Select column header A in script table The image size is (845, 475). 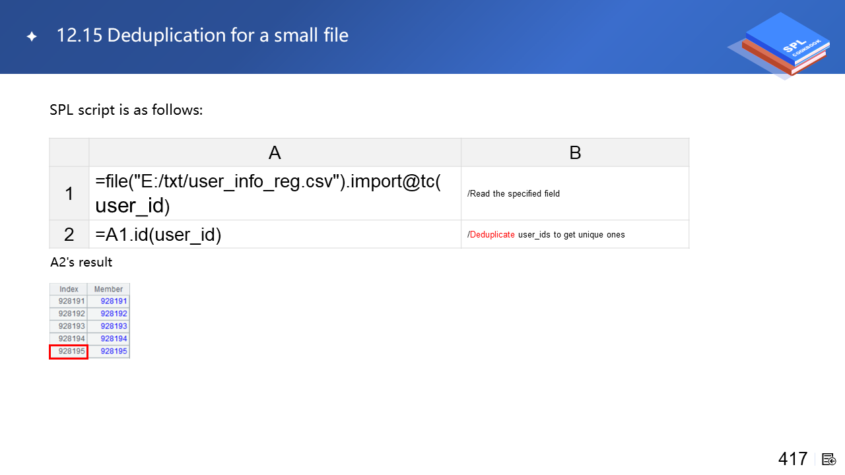tap(275, 152)
